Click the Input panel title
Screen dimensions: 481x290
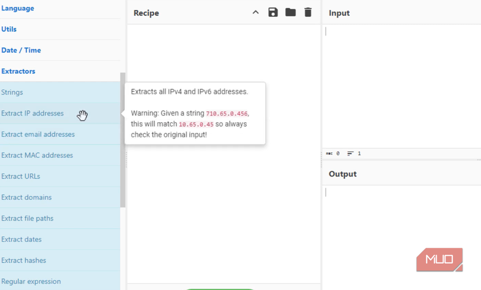pyautogui.click(x=339, y=13)
